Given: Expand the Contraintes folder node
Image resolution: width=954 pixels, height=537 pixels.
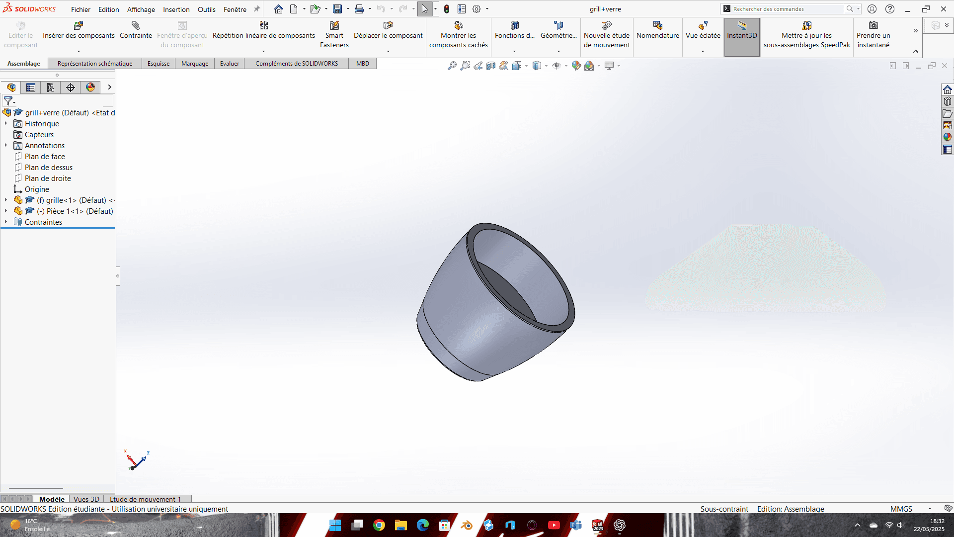Looking at the screenshot, I should tap(6, 222).
